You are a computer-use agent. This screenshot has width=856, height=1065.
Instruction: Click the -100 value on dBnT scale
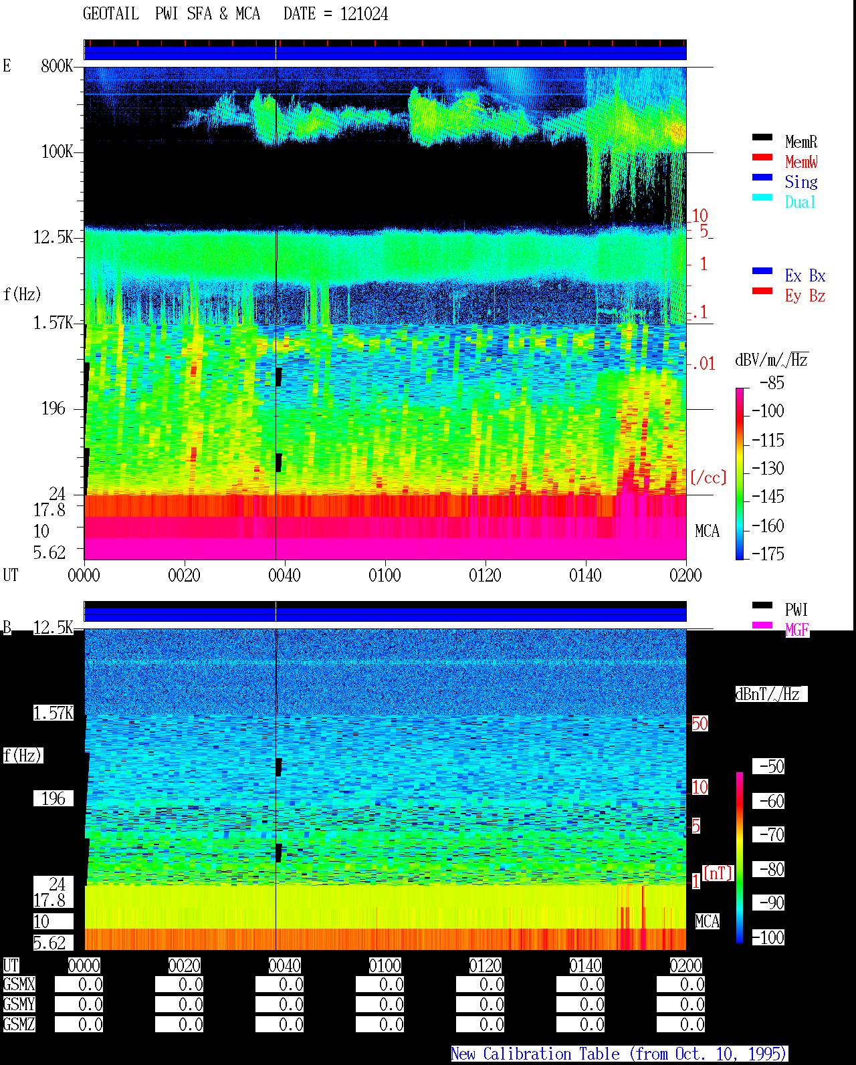[768, 937]
